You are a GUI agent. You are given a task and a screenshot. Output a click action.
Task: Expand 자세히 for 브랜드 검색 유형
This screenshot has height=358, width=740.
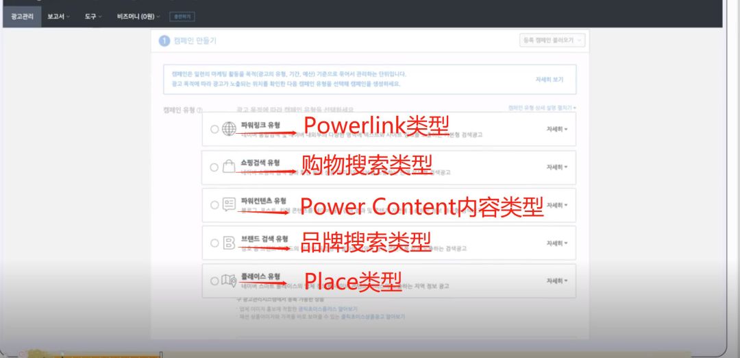click(557, 243)
